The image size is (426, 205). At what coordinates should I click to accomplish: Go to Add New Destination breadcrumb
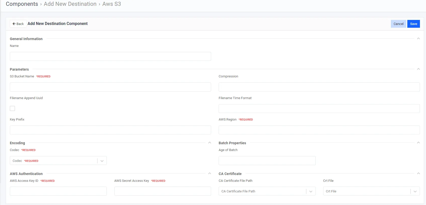pos(70,4)
